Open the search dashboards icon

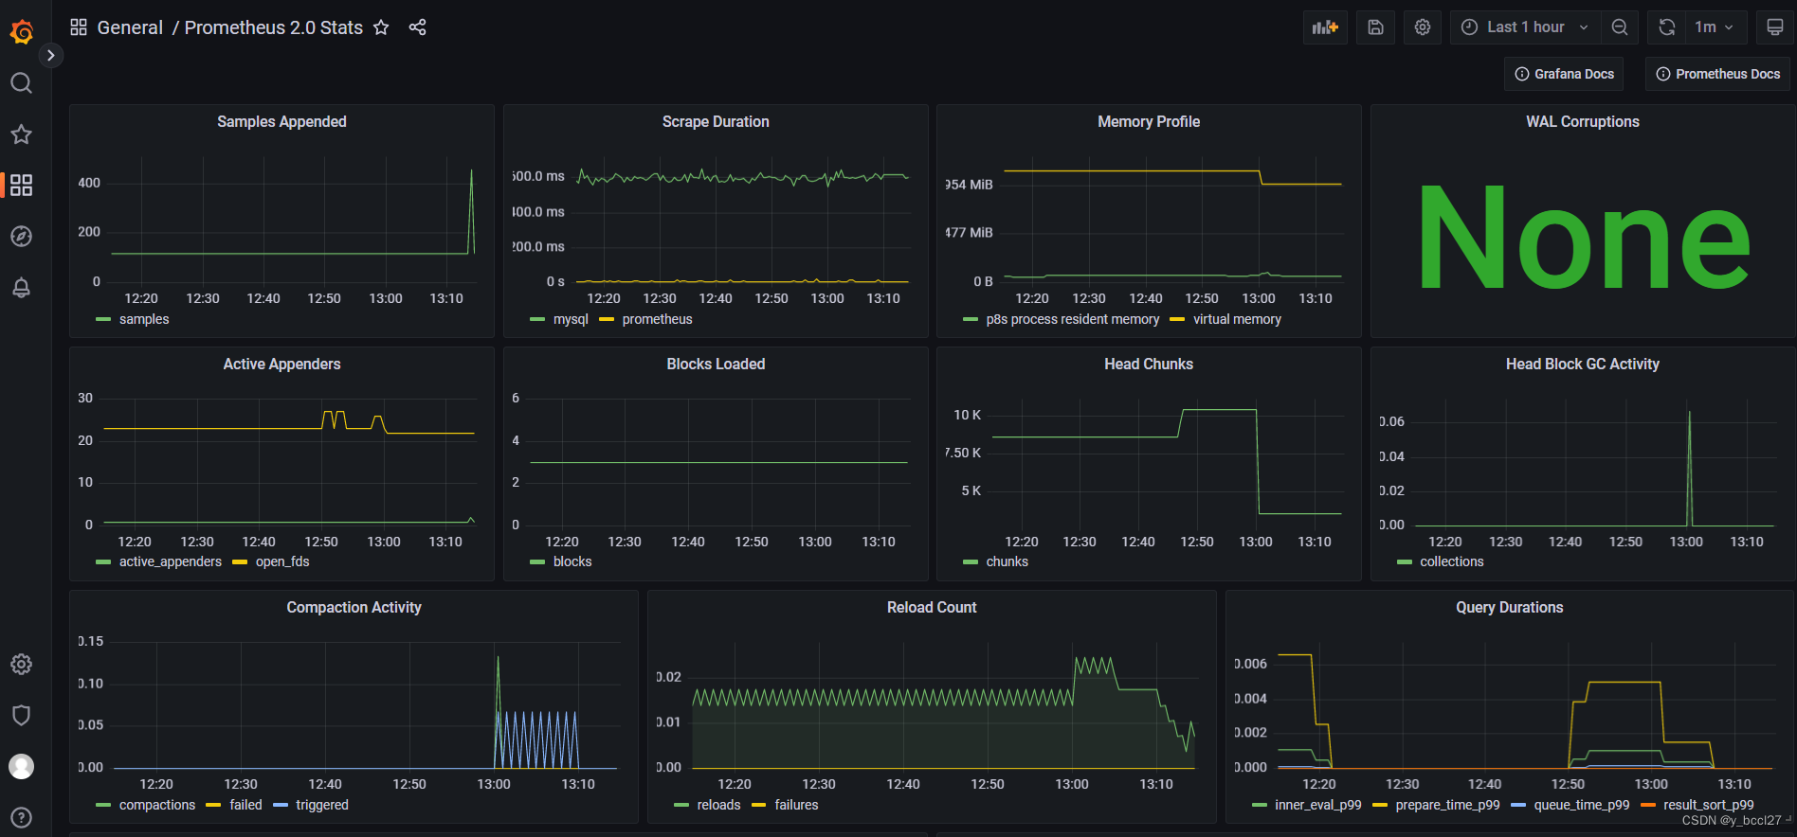pos(21,83)
